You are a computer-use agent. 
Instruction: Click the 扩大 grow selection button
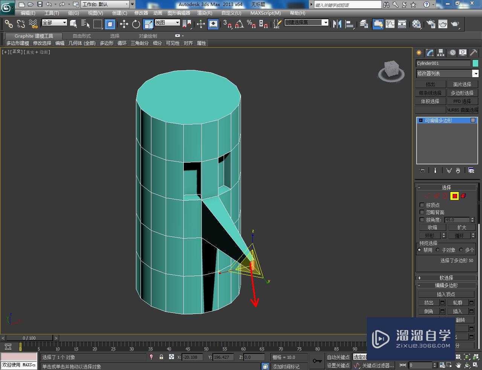click(x=462, y=227)
